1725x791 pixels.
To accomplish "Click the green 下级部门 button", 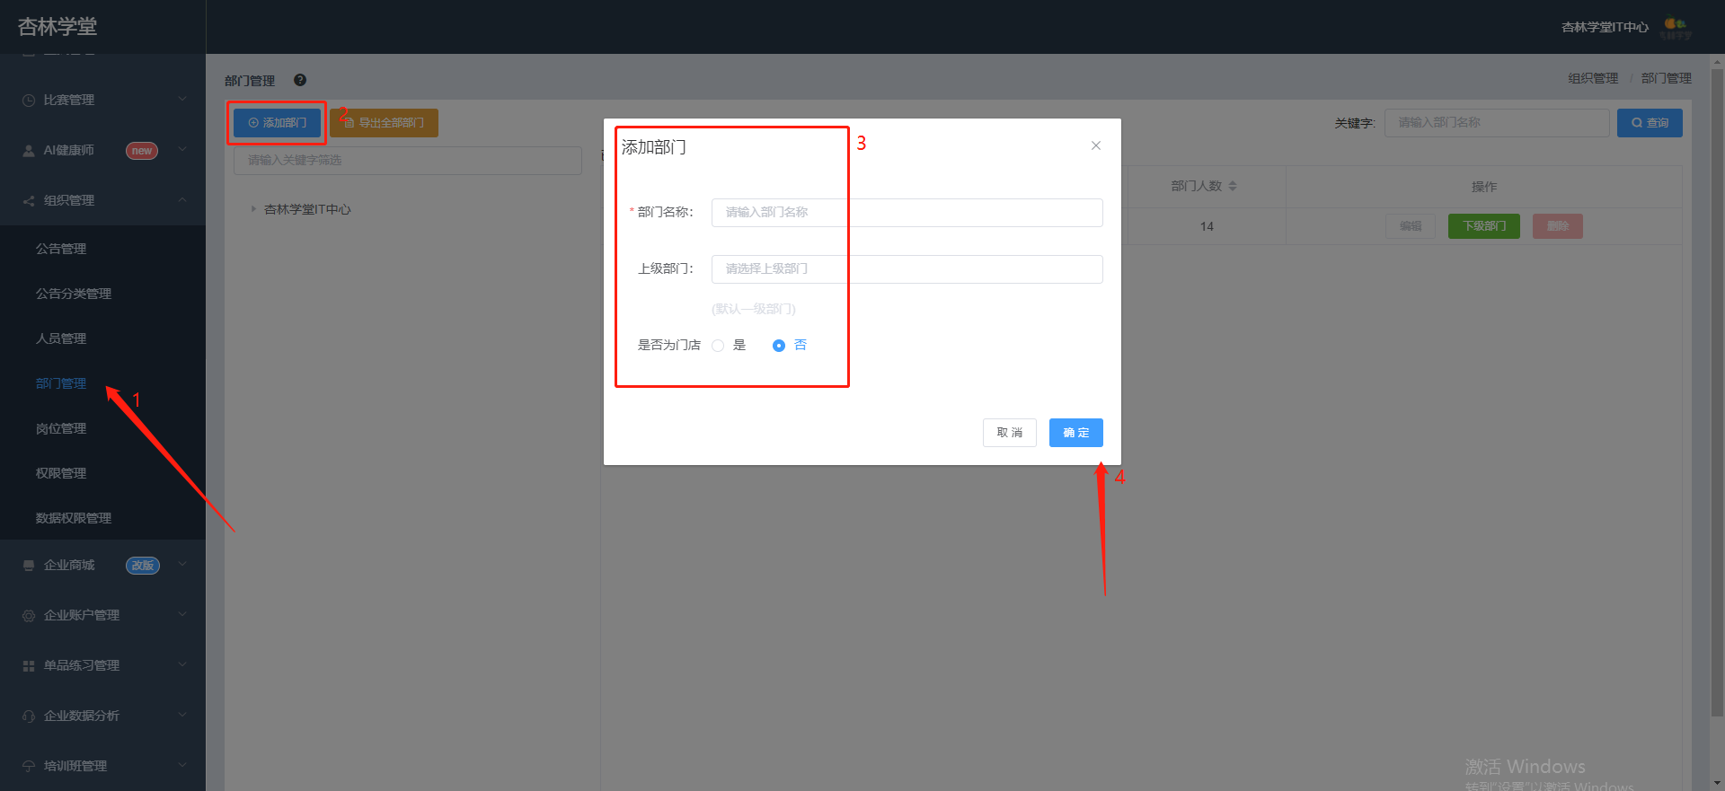I will pos(1484,226).
